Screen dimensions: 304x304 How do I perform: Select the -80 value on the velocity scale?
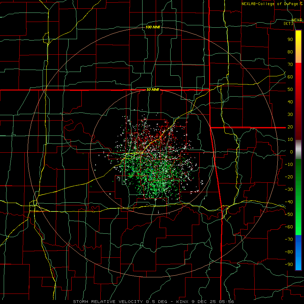(289, 252)
